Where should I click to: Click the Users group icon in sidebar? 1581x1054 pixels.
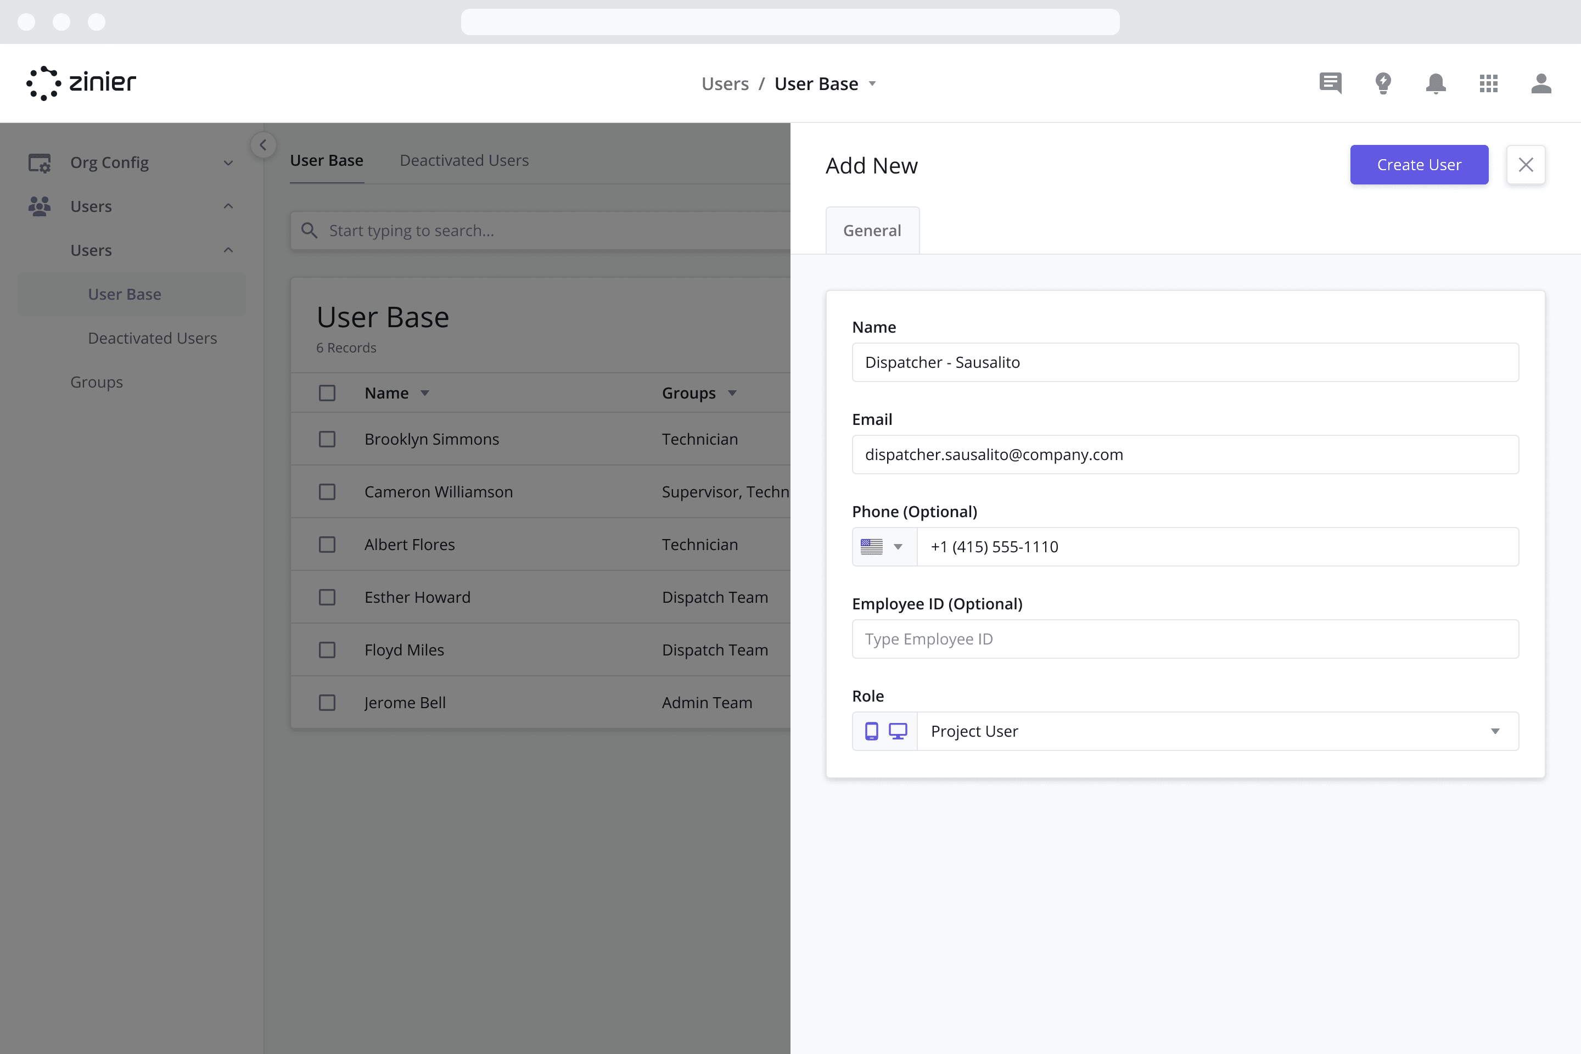pyautogui.click(x=40, y=206)
